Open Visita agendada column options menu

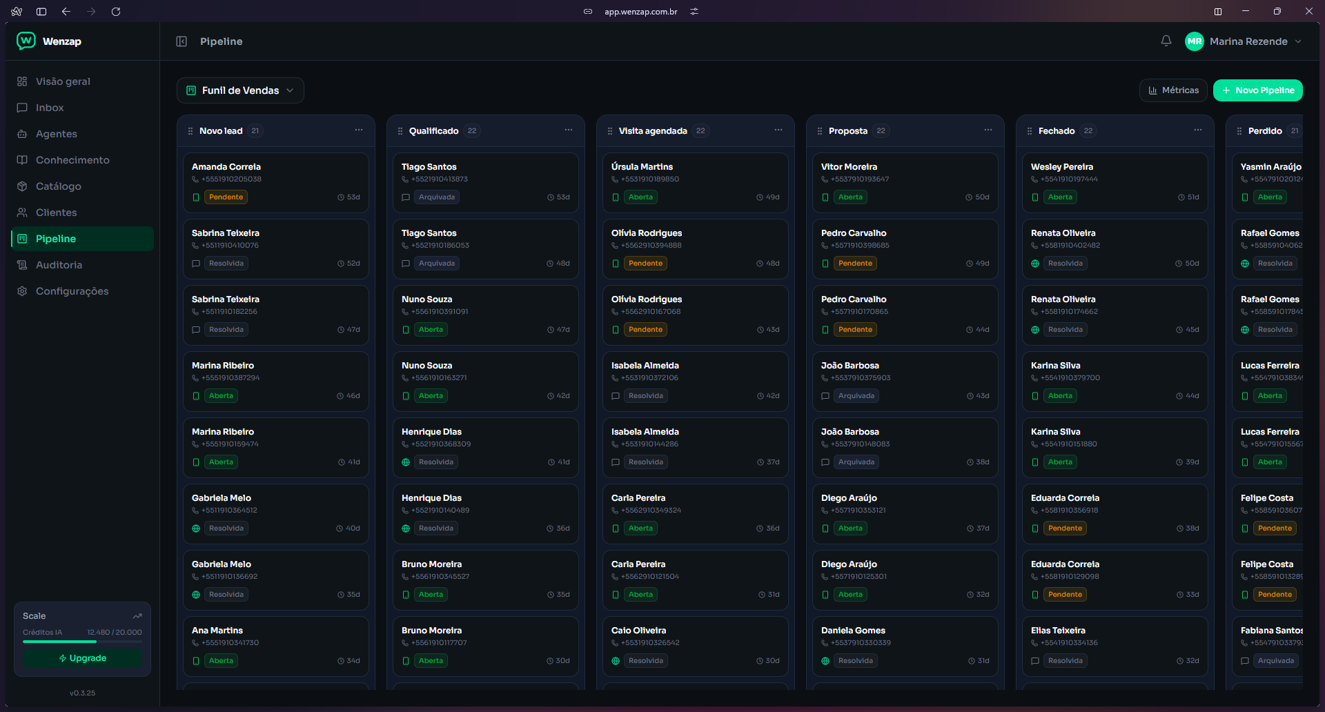pos(778,130)
